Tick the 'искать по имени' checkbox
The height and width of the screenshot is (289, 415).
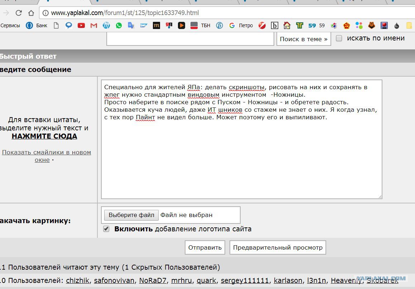(x=339, y=38)
